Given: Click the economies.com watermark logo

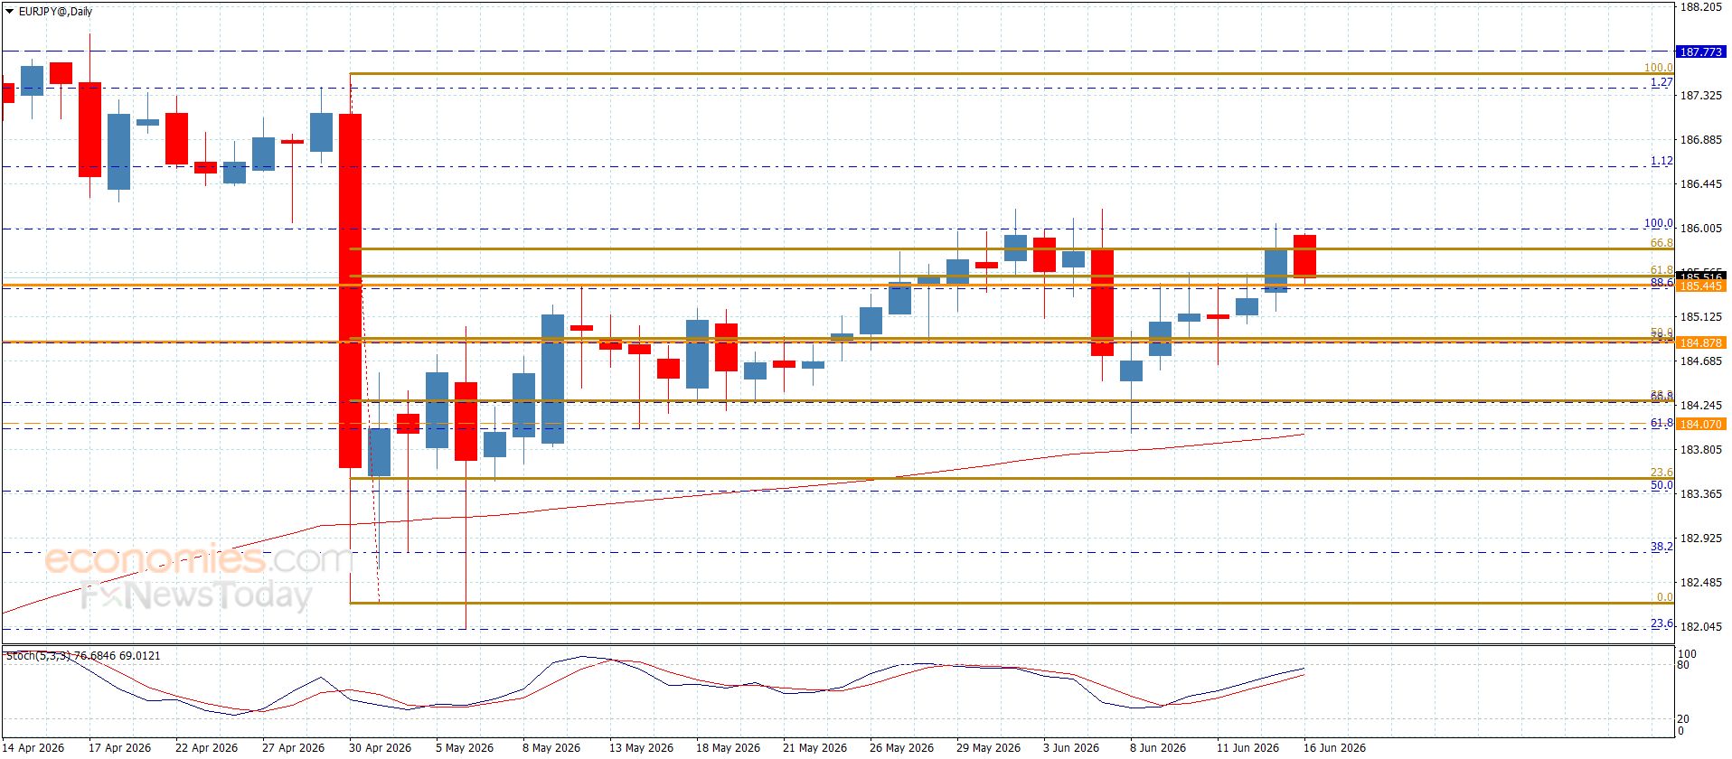Looking at the screenshot, I should (198, 559).
